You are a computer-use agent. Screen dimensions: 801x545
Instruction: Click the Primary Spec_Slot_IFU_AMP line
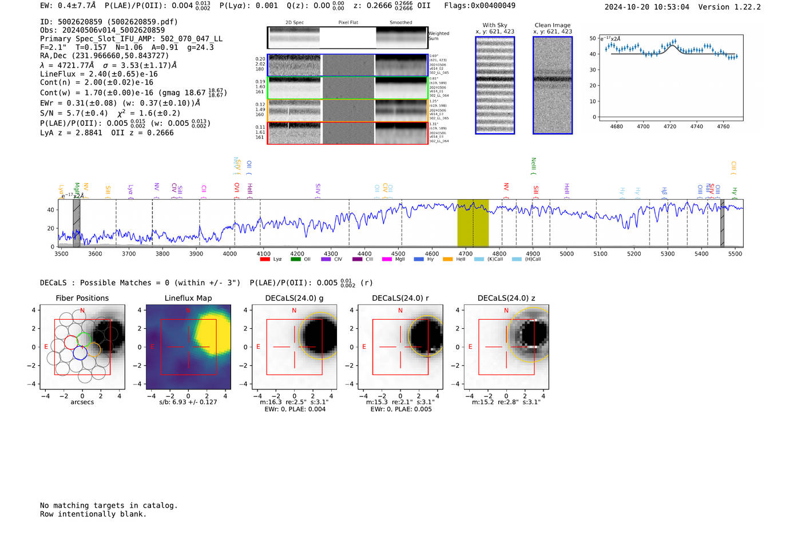[132, 39]
